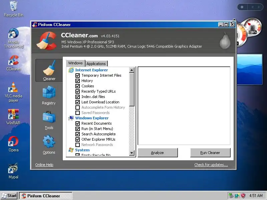Select CCleaner desktop shortcut

(x=14, y=63)
